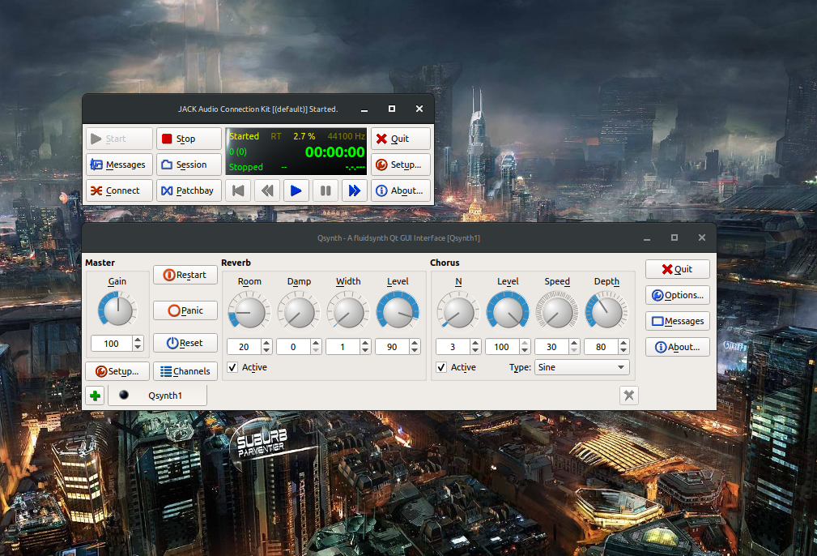Show JACK About information

(401, 191)
